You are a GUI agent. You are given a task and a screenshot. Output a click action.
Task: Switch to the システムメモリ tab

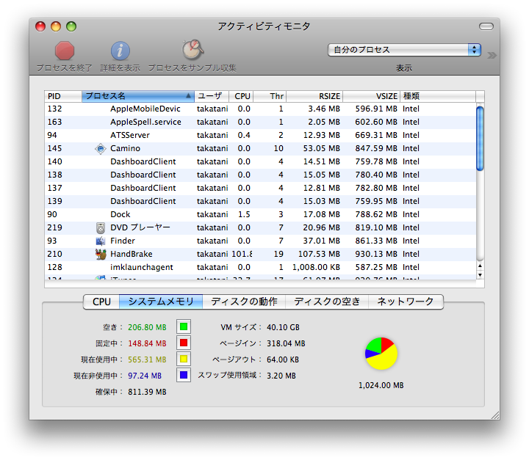(x=161, y=302)
